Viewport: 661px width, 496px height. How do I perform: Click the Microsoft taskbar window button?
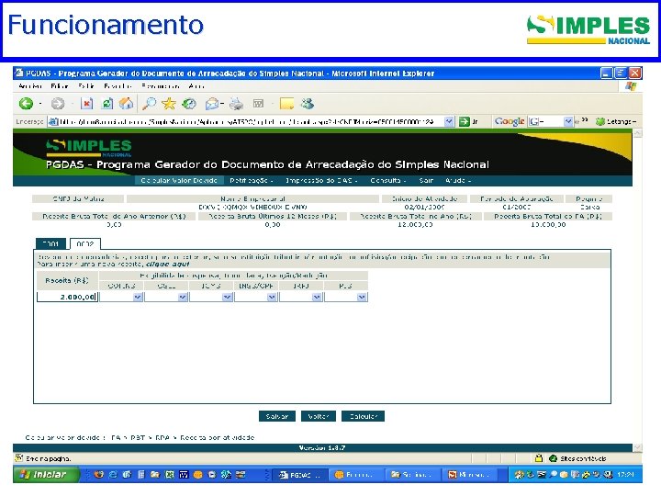(x=468, y=475)
